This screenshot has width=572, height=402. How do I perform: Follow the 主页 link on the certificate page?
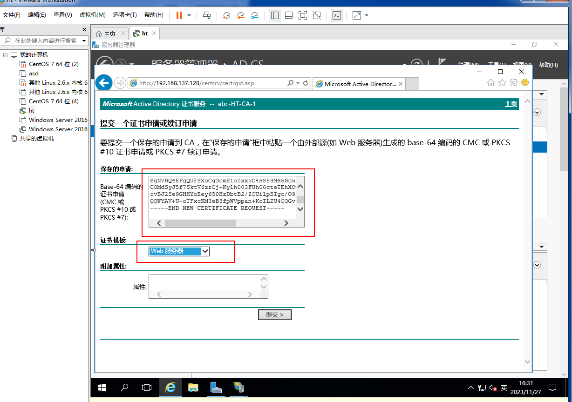[x=511, y=104]
